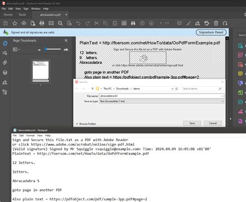Switch to the Tools tab

click(22, 15)
